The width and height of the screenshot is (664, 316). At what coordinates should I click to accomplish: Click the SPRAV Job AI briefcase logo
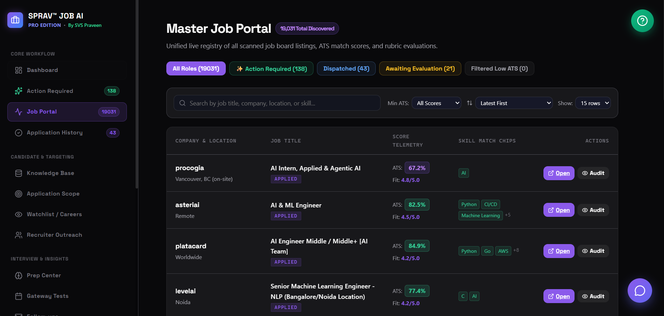[15, 20]
